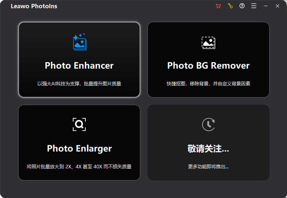Open the help question mark icon
Image resolution: width=287 pixels, height=198 pixels.
(x=242, y=6)
